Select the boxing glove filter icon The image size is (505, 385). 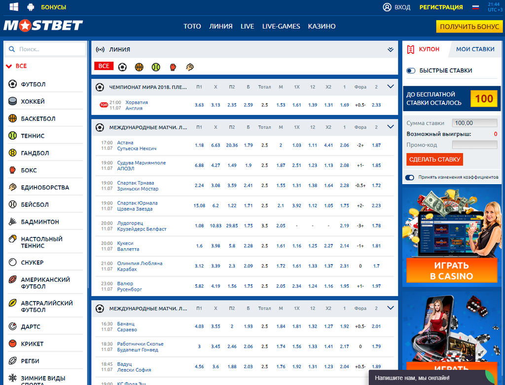(x=173, y=66)
